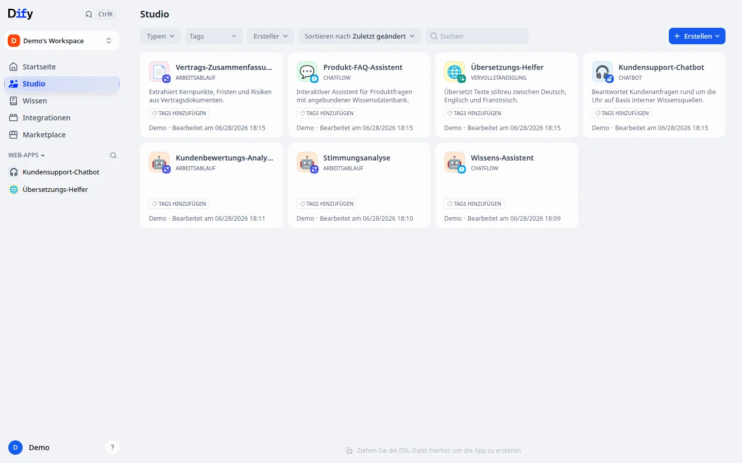This screenshot has width=742, height=463.
Task: Click the DSL-Datei drop hint text
Action: (439, 451)
